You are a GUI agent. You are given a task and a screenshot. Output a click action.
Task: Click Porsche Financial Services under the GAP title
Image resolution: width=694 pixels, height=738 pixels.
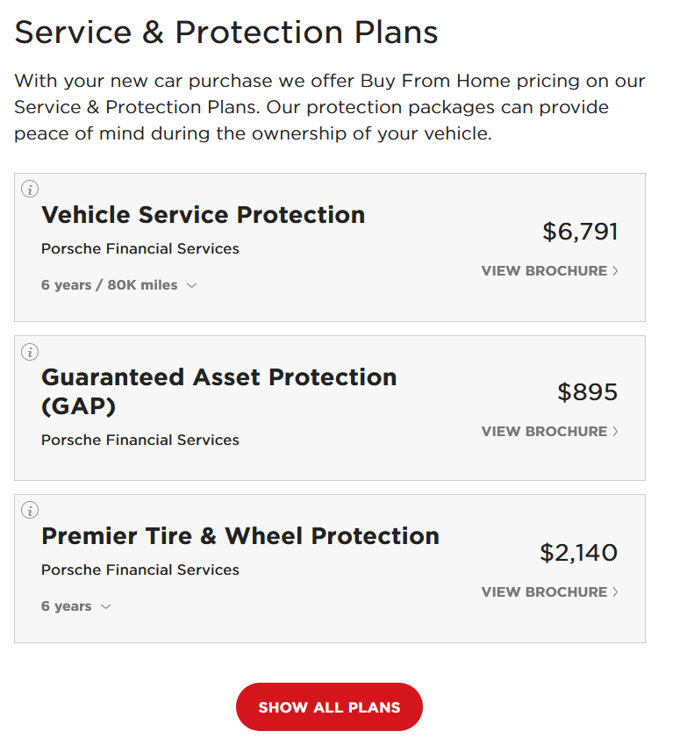[140, 440]
